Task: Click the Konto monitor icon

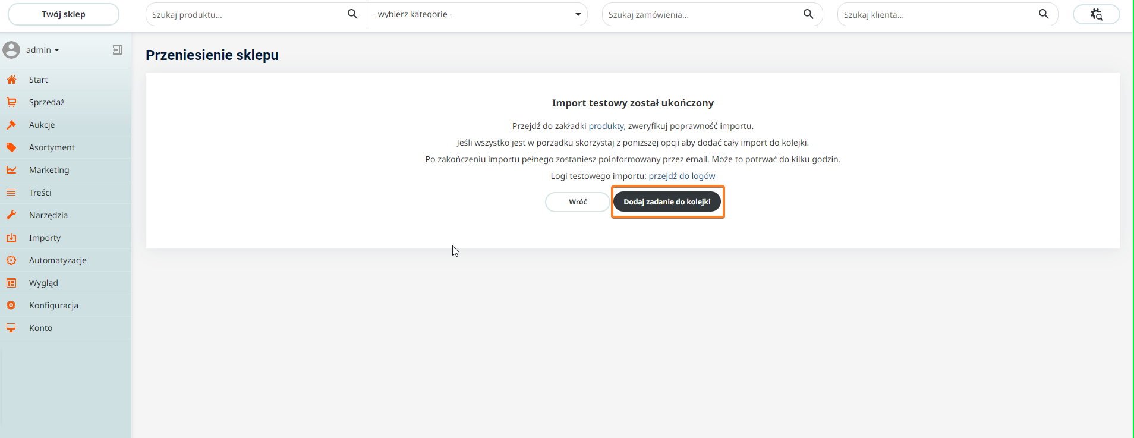Action: (11, 328)
